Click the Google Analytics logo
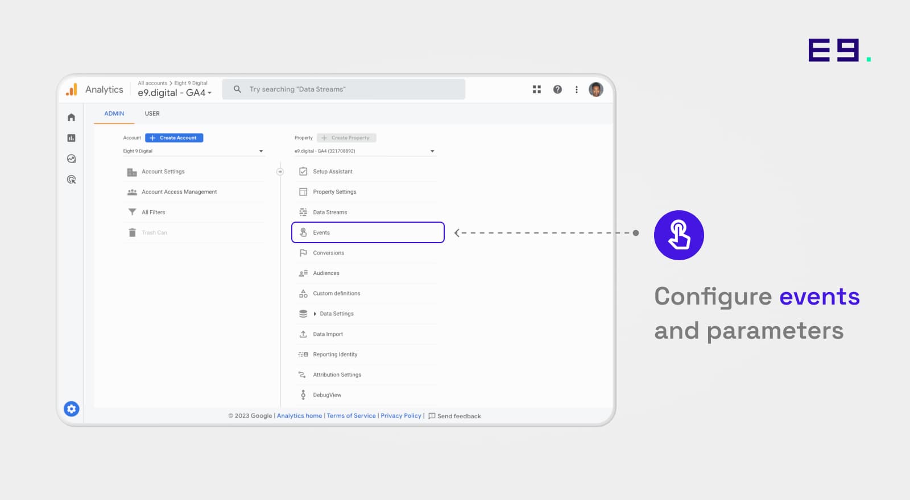The height and width of the screenshot is (500, 910). coord(72,90)
